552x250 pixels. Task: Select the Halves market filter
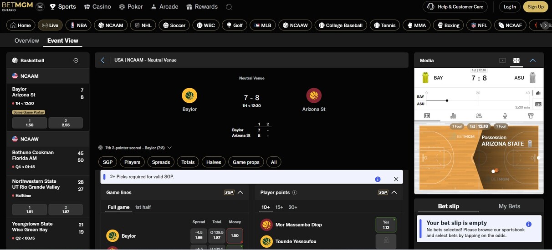pyautogui.click(x=214, y=162)
